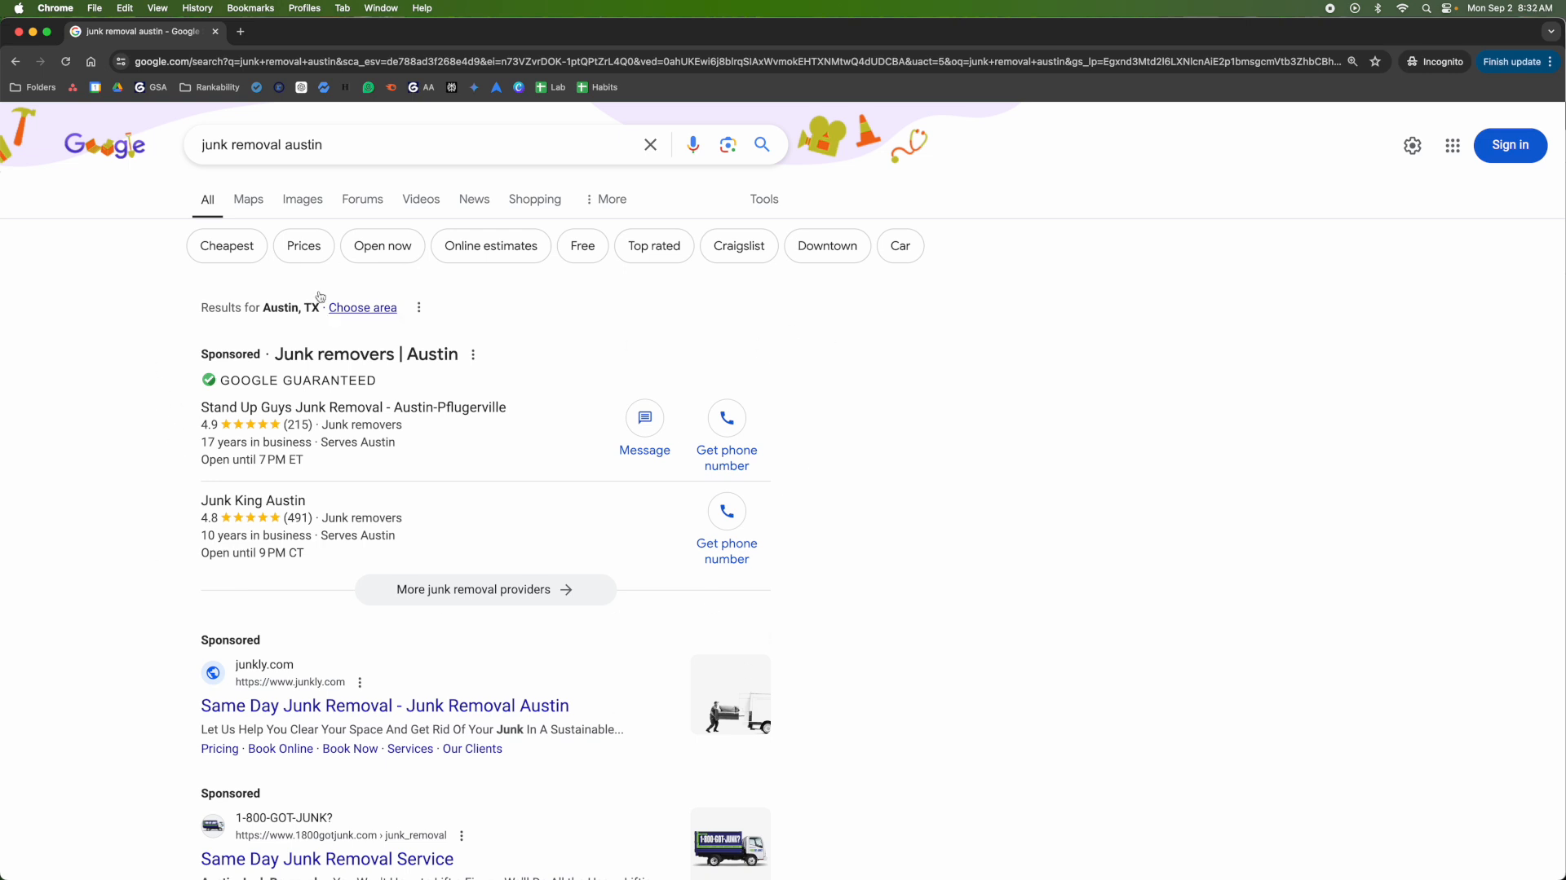Screen dimensions: 1566x880
Task: Reload the current page
Action: 65,62
